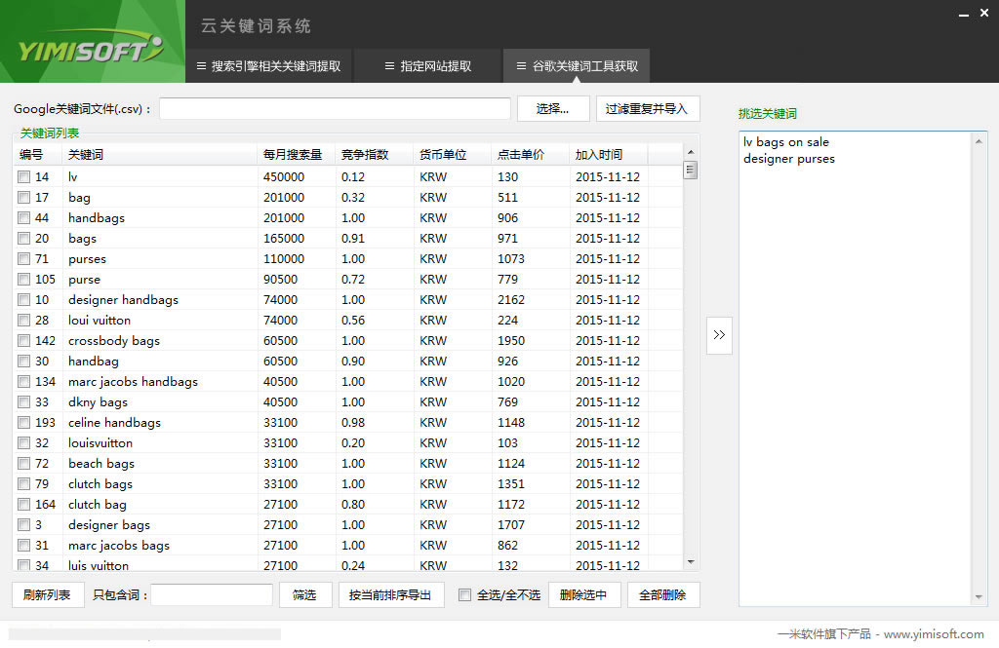999x648 pixels.
Task: Check the marc jacobs handbags checkbox
Action: [24, 381]
